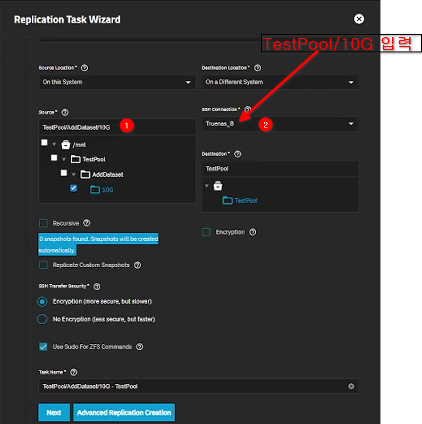This screenshot has height=424, width=422.
Task: Click help icon next to Source Location
Action: click(x=84, y=68)
